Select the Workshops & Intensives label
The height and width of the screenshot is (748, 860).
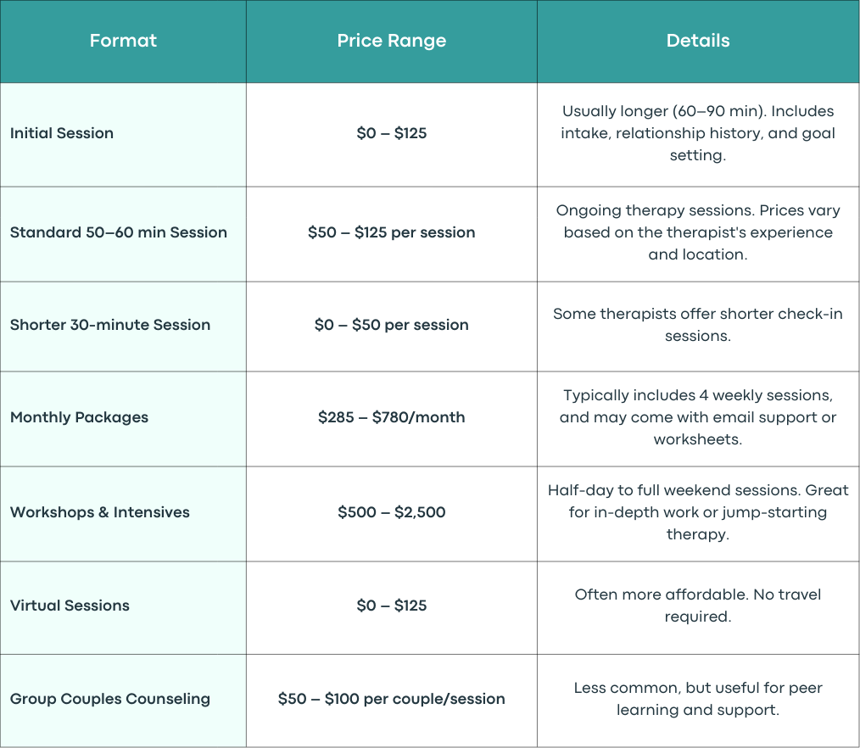click(100, 512)
